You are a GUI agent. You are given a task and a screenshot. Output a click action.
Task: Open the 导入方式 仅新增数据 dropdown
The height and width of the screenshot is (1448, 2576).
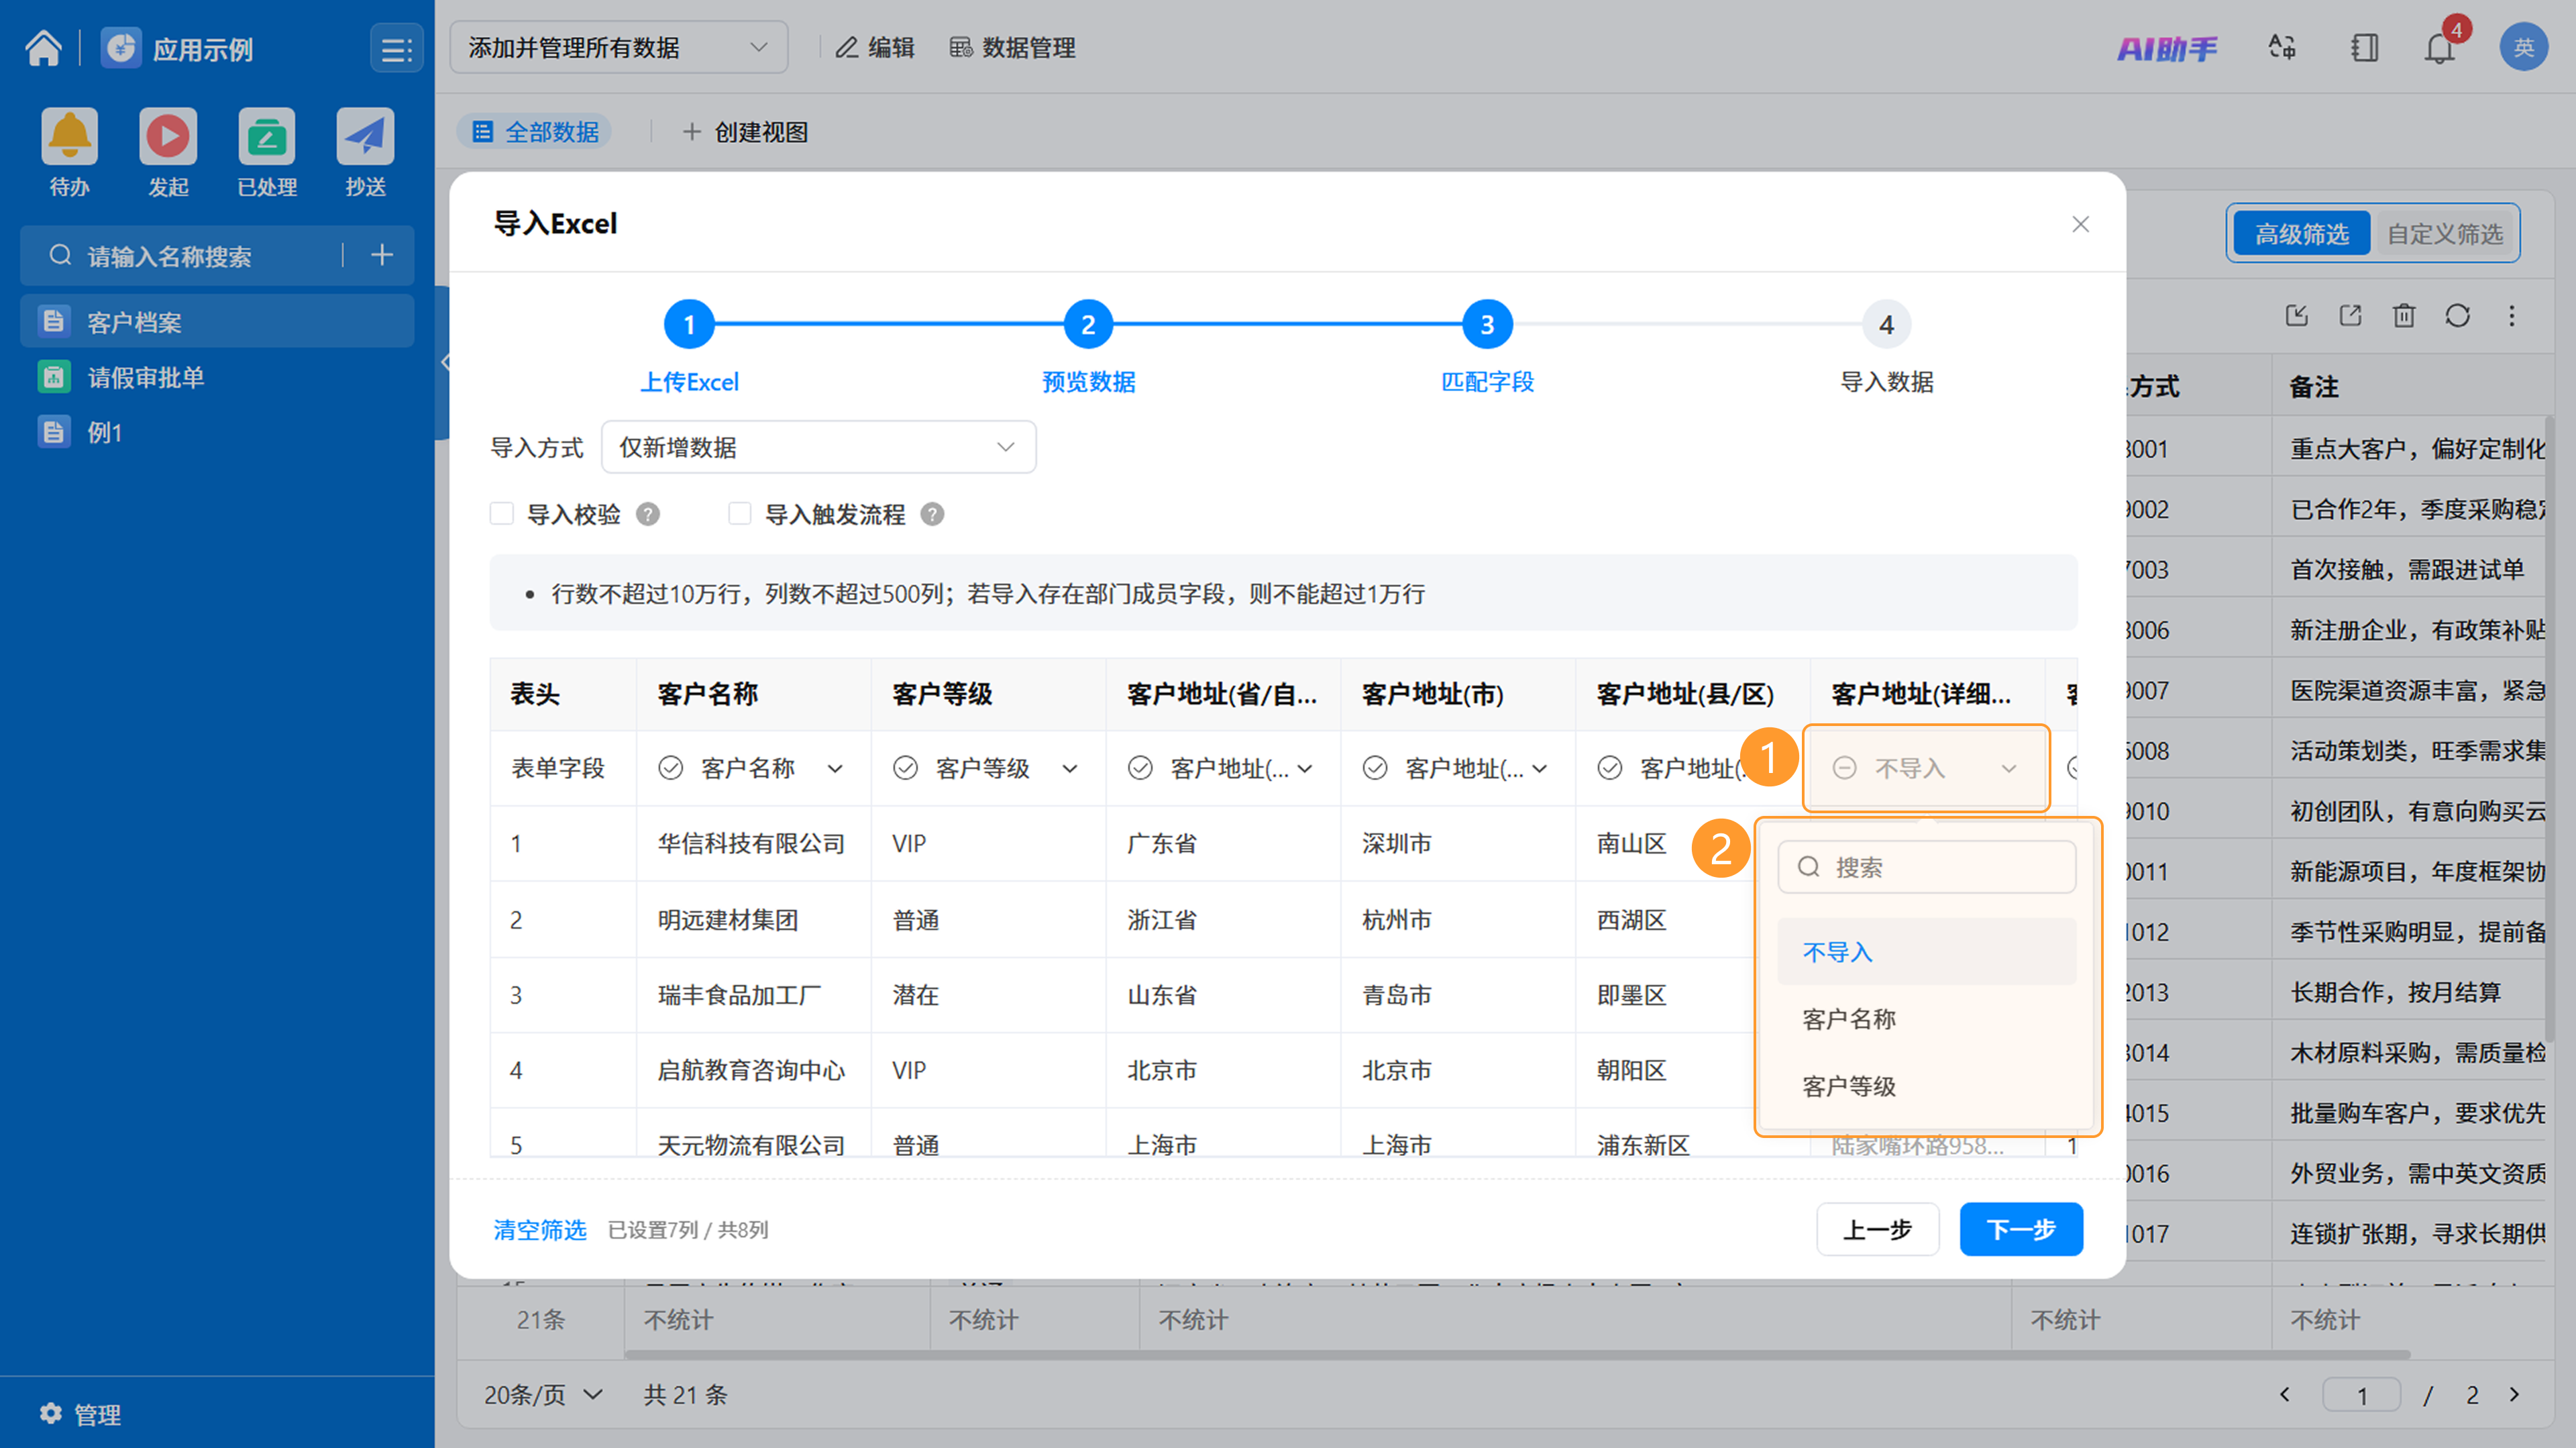[818, 447]
